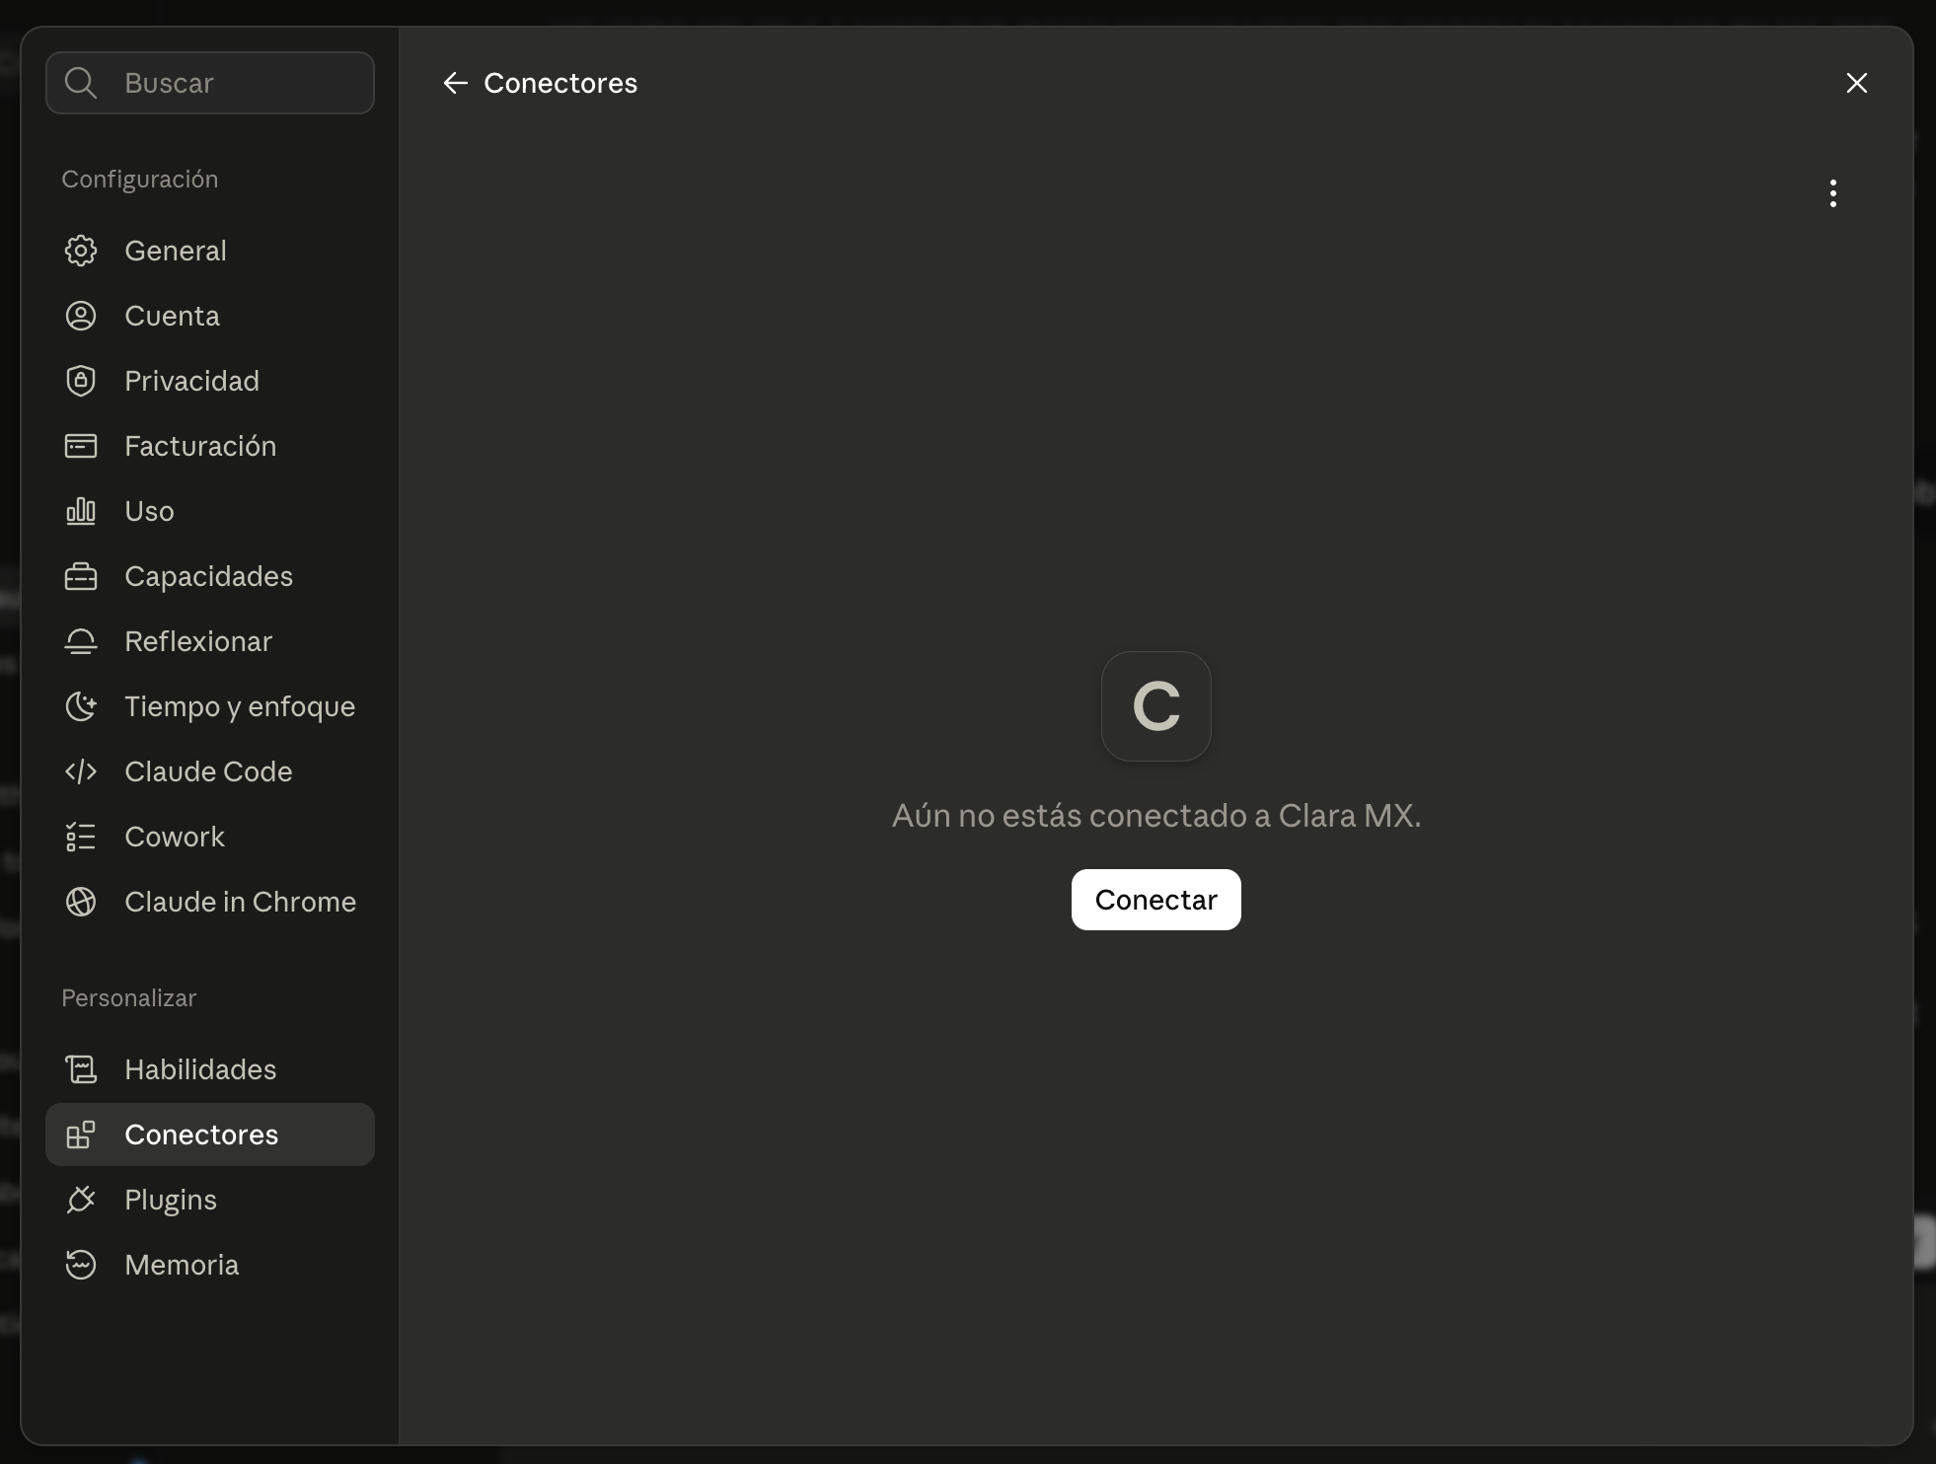Go to Cuenta settings
Image resolution: width=1936 pixels, height=1464 pixels.
[x=210, y=316]
